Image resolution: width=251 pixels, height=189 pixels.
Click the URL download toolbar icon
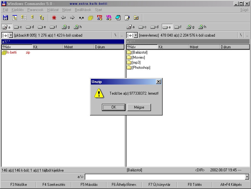[109, 18]
